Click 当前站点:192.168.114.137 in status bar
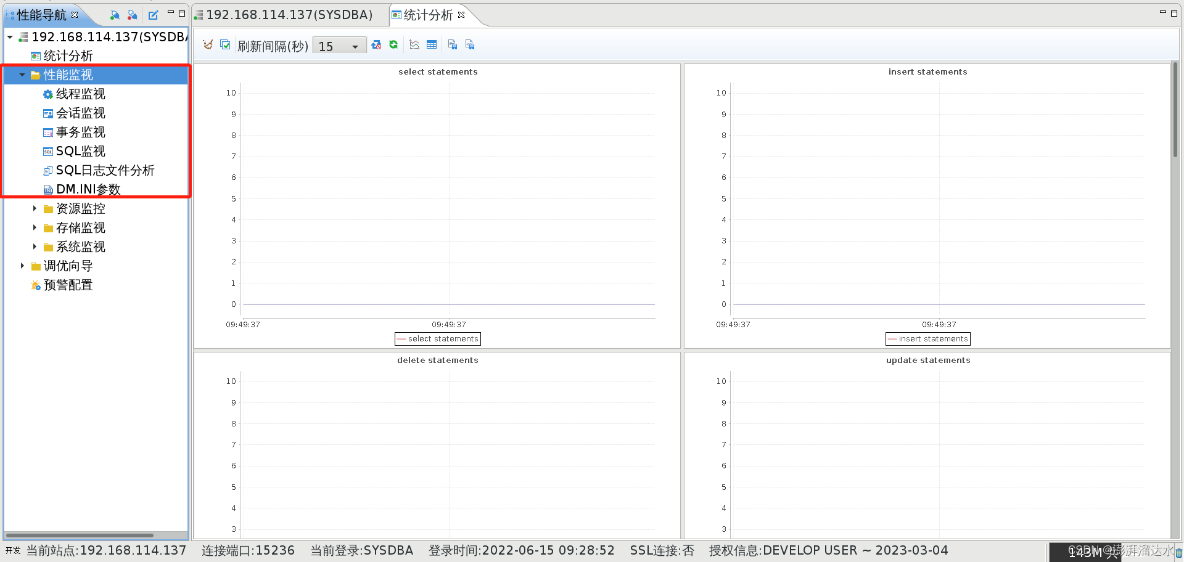Viewport: 1184px width, 562px height. click(x=106, y=550)
